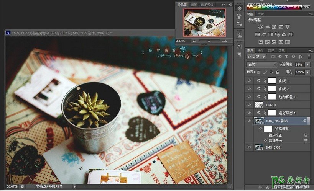Hide the bottom IMG_3955 layer
The image size is (314, 191).
point(249,147)
